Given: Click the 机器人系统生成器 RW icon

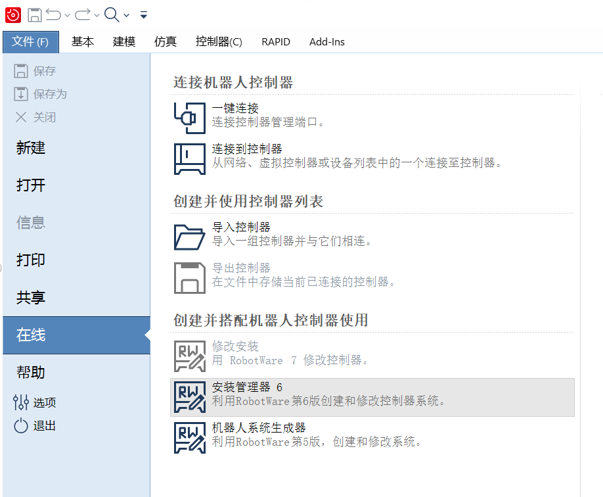Looking at the screenshot, I should click(190, 438).
